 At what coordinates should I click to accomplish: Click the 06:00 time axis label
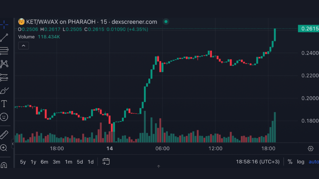(162, 148)
